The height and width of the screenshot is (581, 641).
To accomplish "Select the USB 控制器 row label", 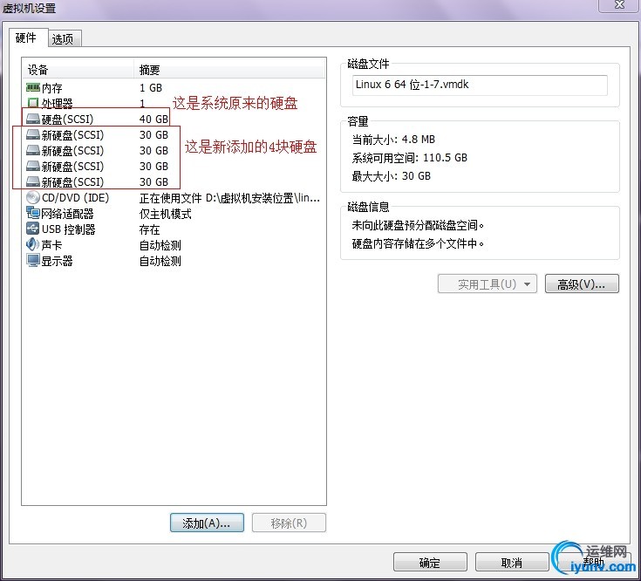I will pos(69,229).
